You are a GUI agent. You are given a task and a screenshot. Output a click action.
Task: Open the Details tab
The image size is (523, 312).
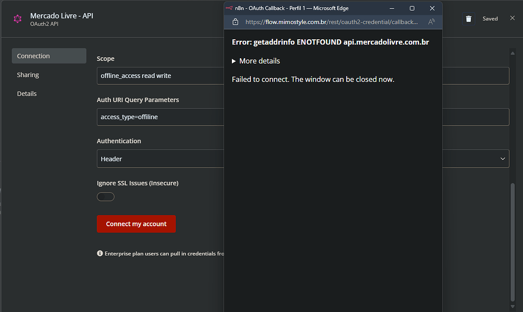(x=28, y=93)
